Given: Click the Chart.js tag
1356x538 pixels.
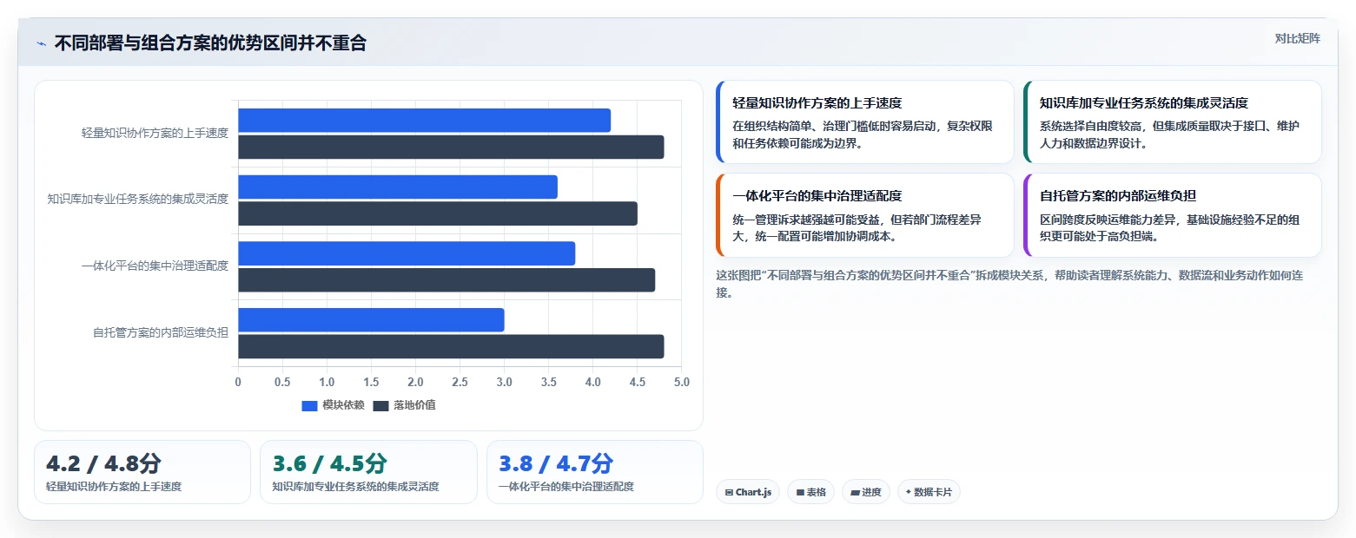Looking at the screenshot, I should tap(748, 492).
